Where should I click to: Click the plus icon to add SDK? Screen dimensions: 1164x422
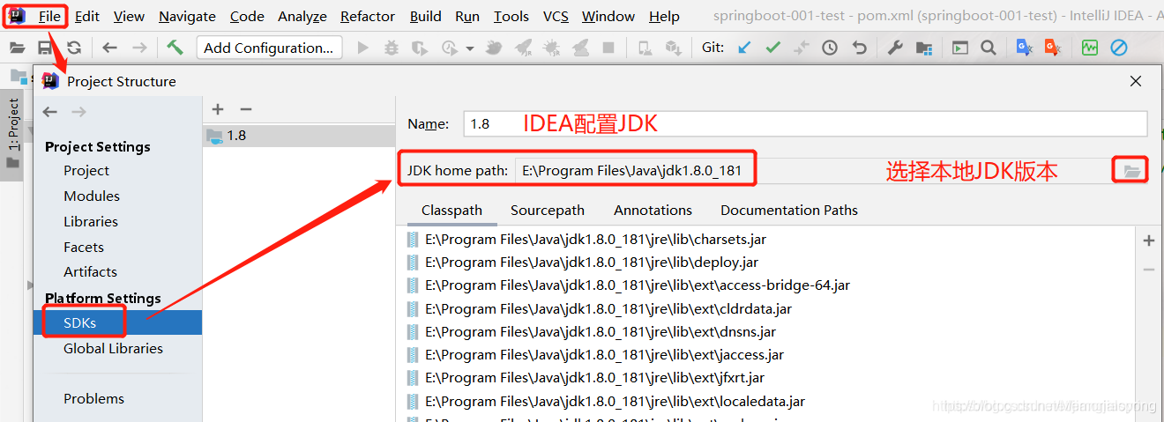click(x=218, y=109)
